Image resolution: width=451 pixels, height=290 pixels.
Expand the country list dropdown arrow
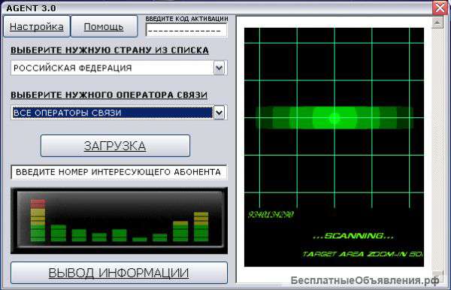coord(219,68)
